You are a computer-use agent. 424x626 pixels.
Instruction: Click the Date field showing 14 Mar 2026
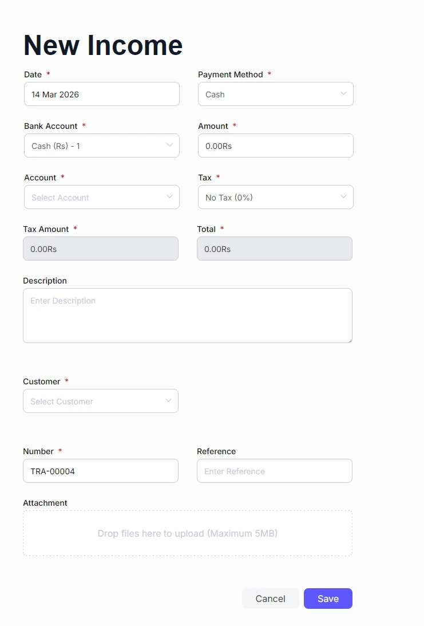101,94
